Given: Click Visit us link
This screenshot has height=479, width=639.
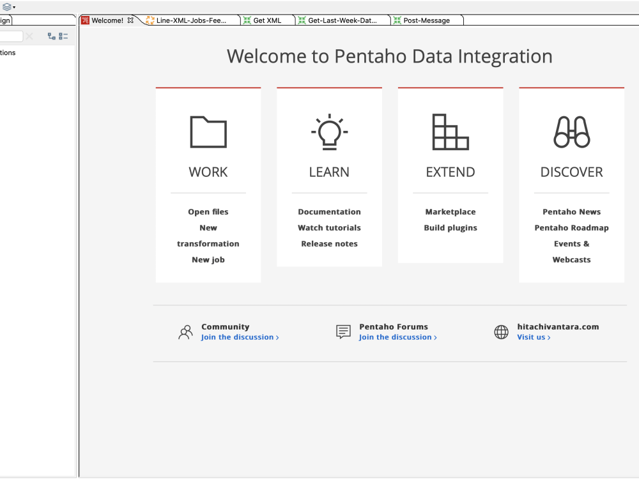Looking at the screenshot, I should 534,337.
